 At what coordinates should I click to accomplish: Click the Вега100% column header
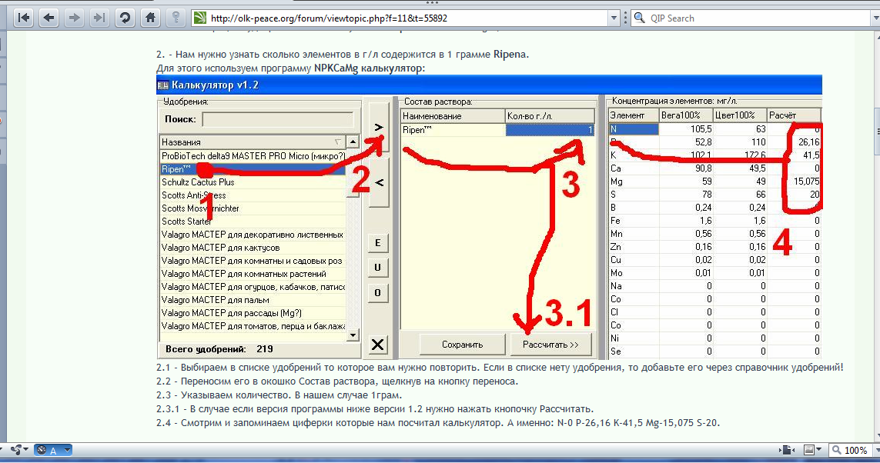[686, 115]
